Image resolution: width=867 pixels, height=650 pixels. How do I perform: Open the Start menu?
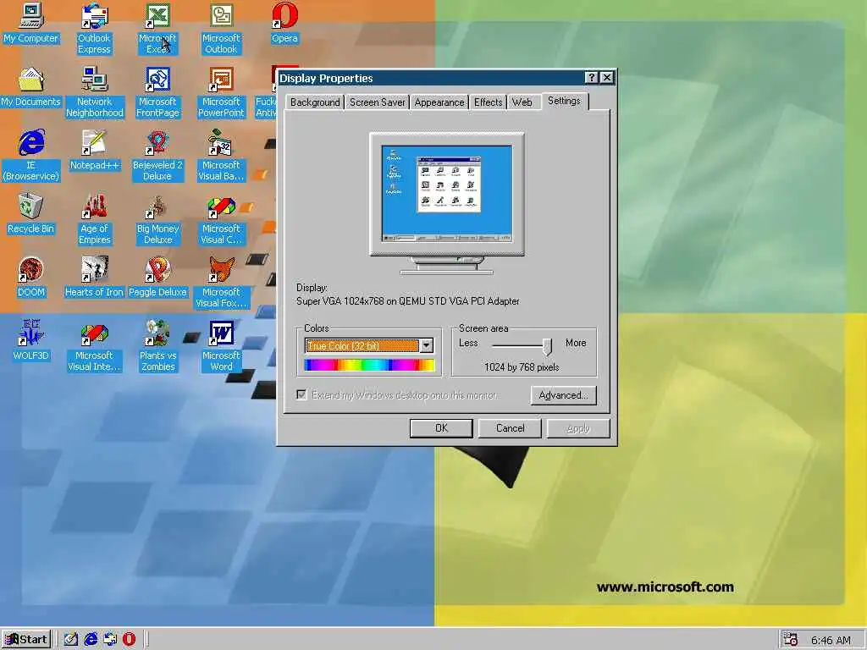click(x=26, y=640)
